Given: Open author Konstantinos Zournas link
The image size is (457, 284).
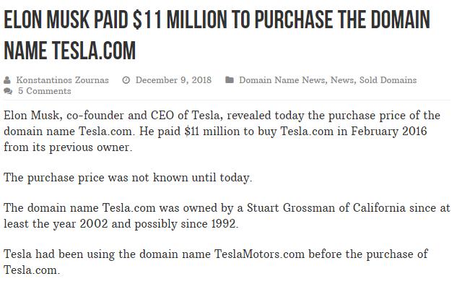Looking at the screenshot, I should pos(62,80).
